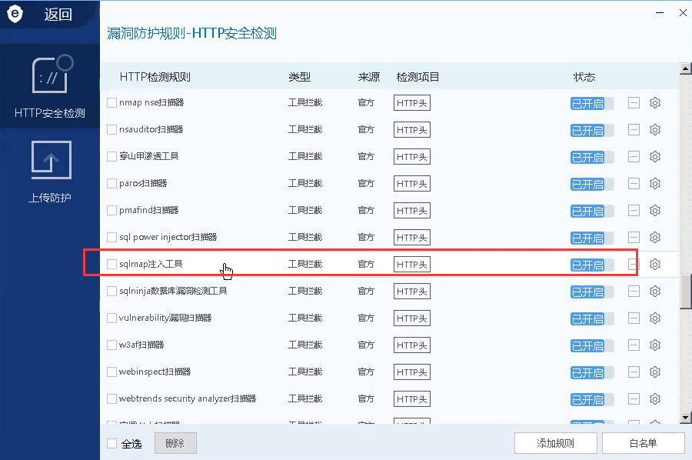Image resolution: width=692 pixels, height=460 pixels.
Task: Open the 白名单 whitelist
Action: tap(643, 443)
